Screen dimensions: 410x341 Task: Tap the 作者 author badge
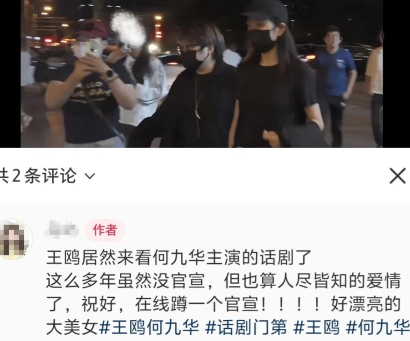click(x=105, y=230)
